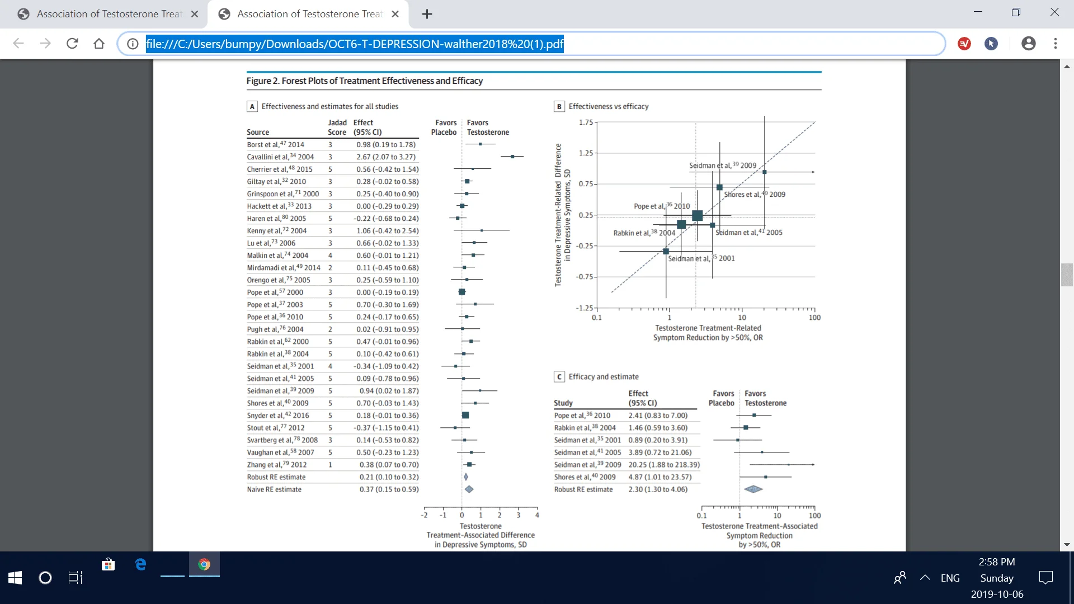Launch Microsoft Edge from taskbar
The width and height of the screenshot is (1074, 604).
coord(141,565)
